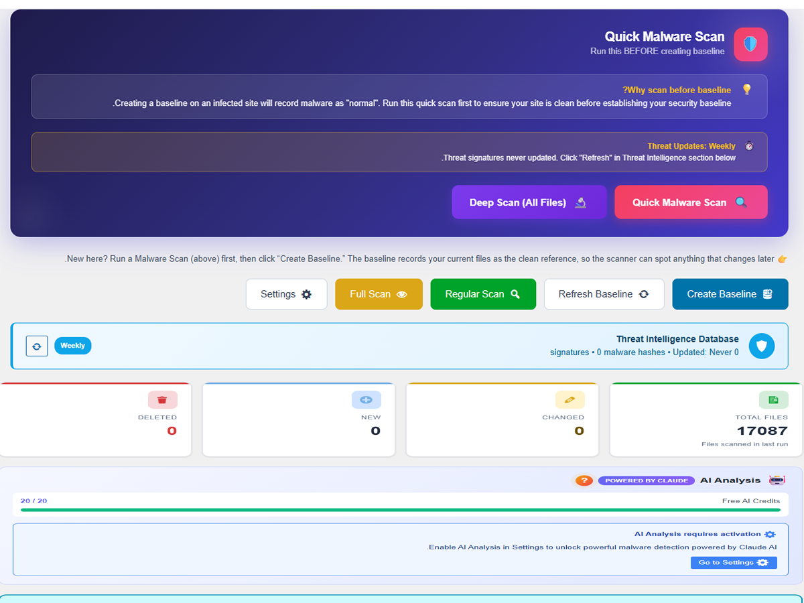Click the red trash icon on Deleted card
This screenshot has width=804, height=603.
[x=162, y=400]
